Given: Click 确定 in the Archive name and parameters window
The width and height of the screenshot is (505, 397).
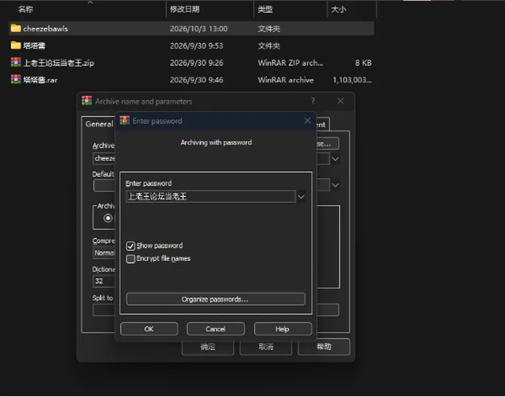Looking at the screenshot, I should pyautogui.click(x=208, y=347).
